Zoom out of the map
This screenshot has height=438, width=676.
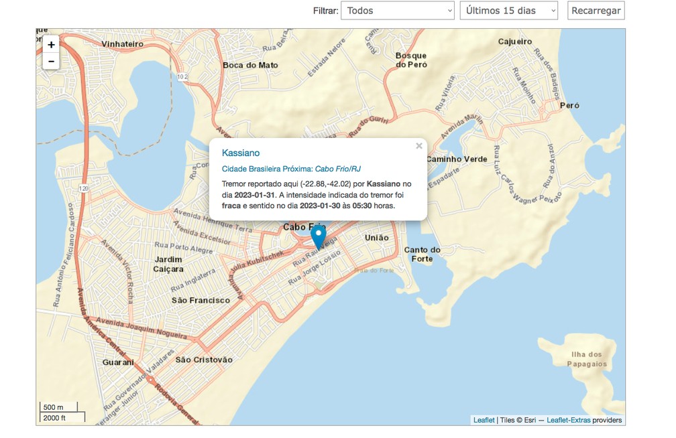[x=51, y=62]
